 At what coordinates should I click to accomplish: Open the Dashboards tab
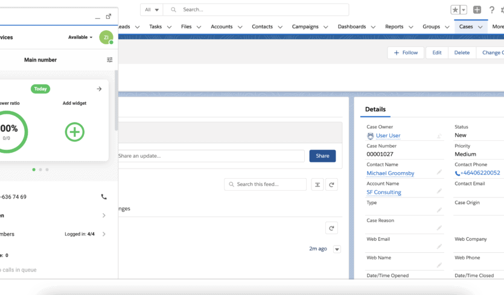352,26
